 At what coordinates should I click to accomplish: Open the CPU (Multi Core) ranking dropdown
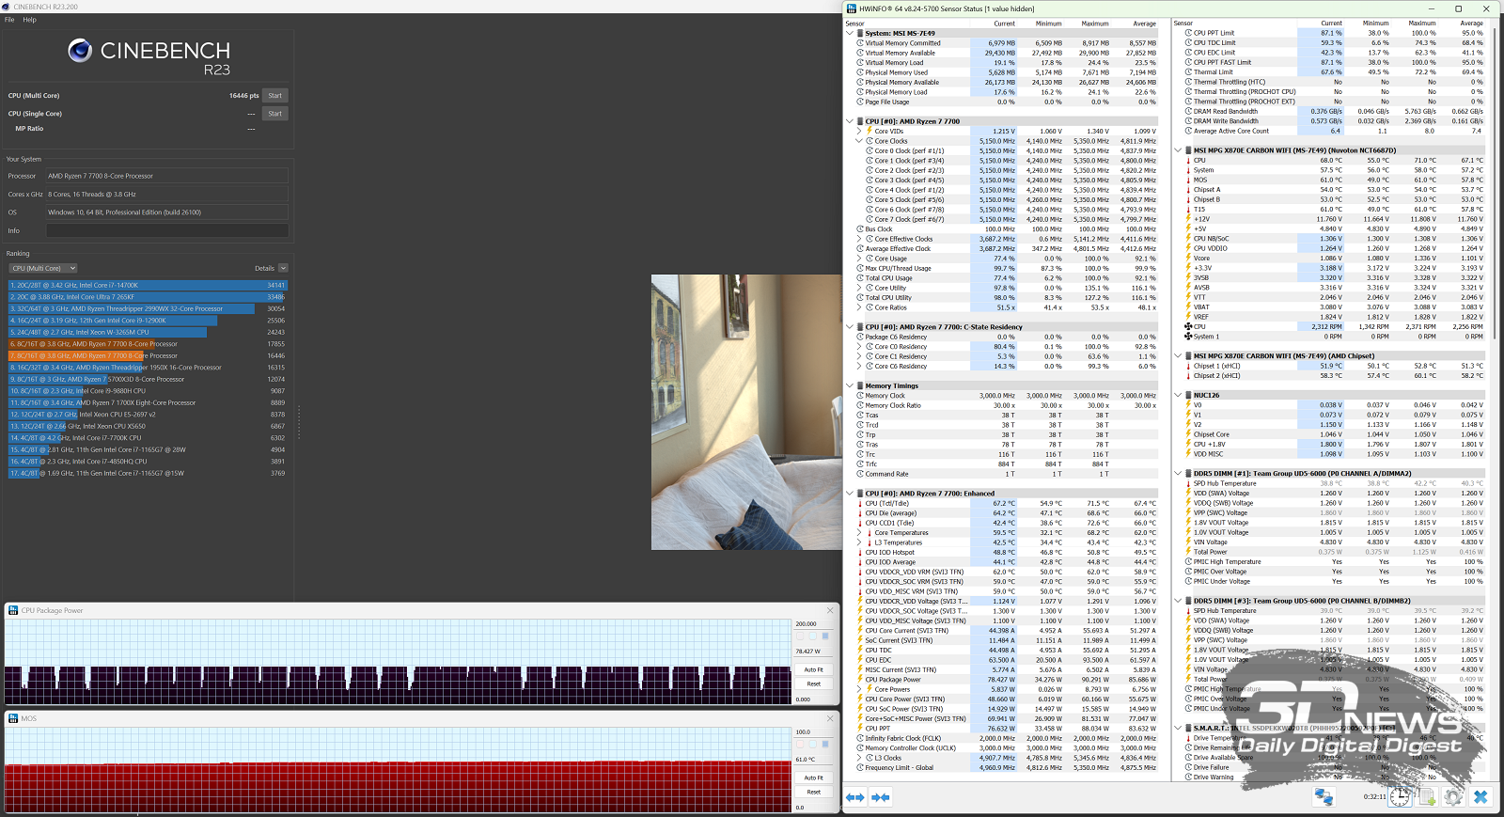tap(43, 268)
